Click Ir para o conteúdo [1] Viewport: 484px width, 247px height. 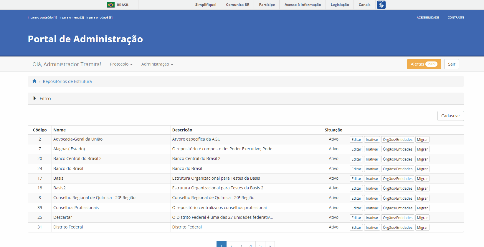pyautogui.click(x=42, y=18)
